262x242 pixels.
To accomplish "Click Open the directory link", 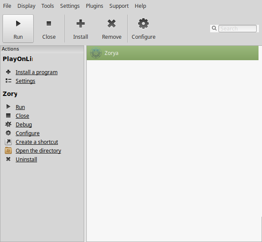I will 38,150.
